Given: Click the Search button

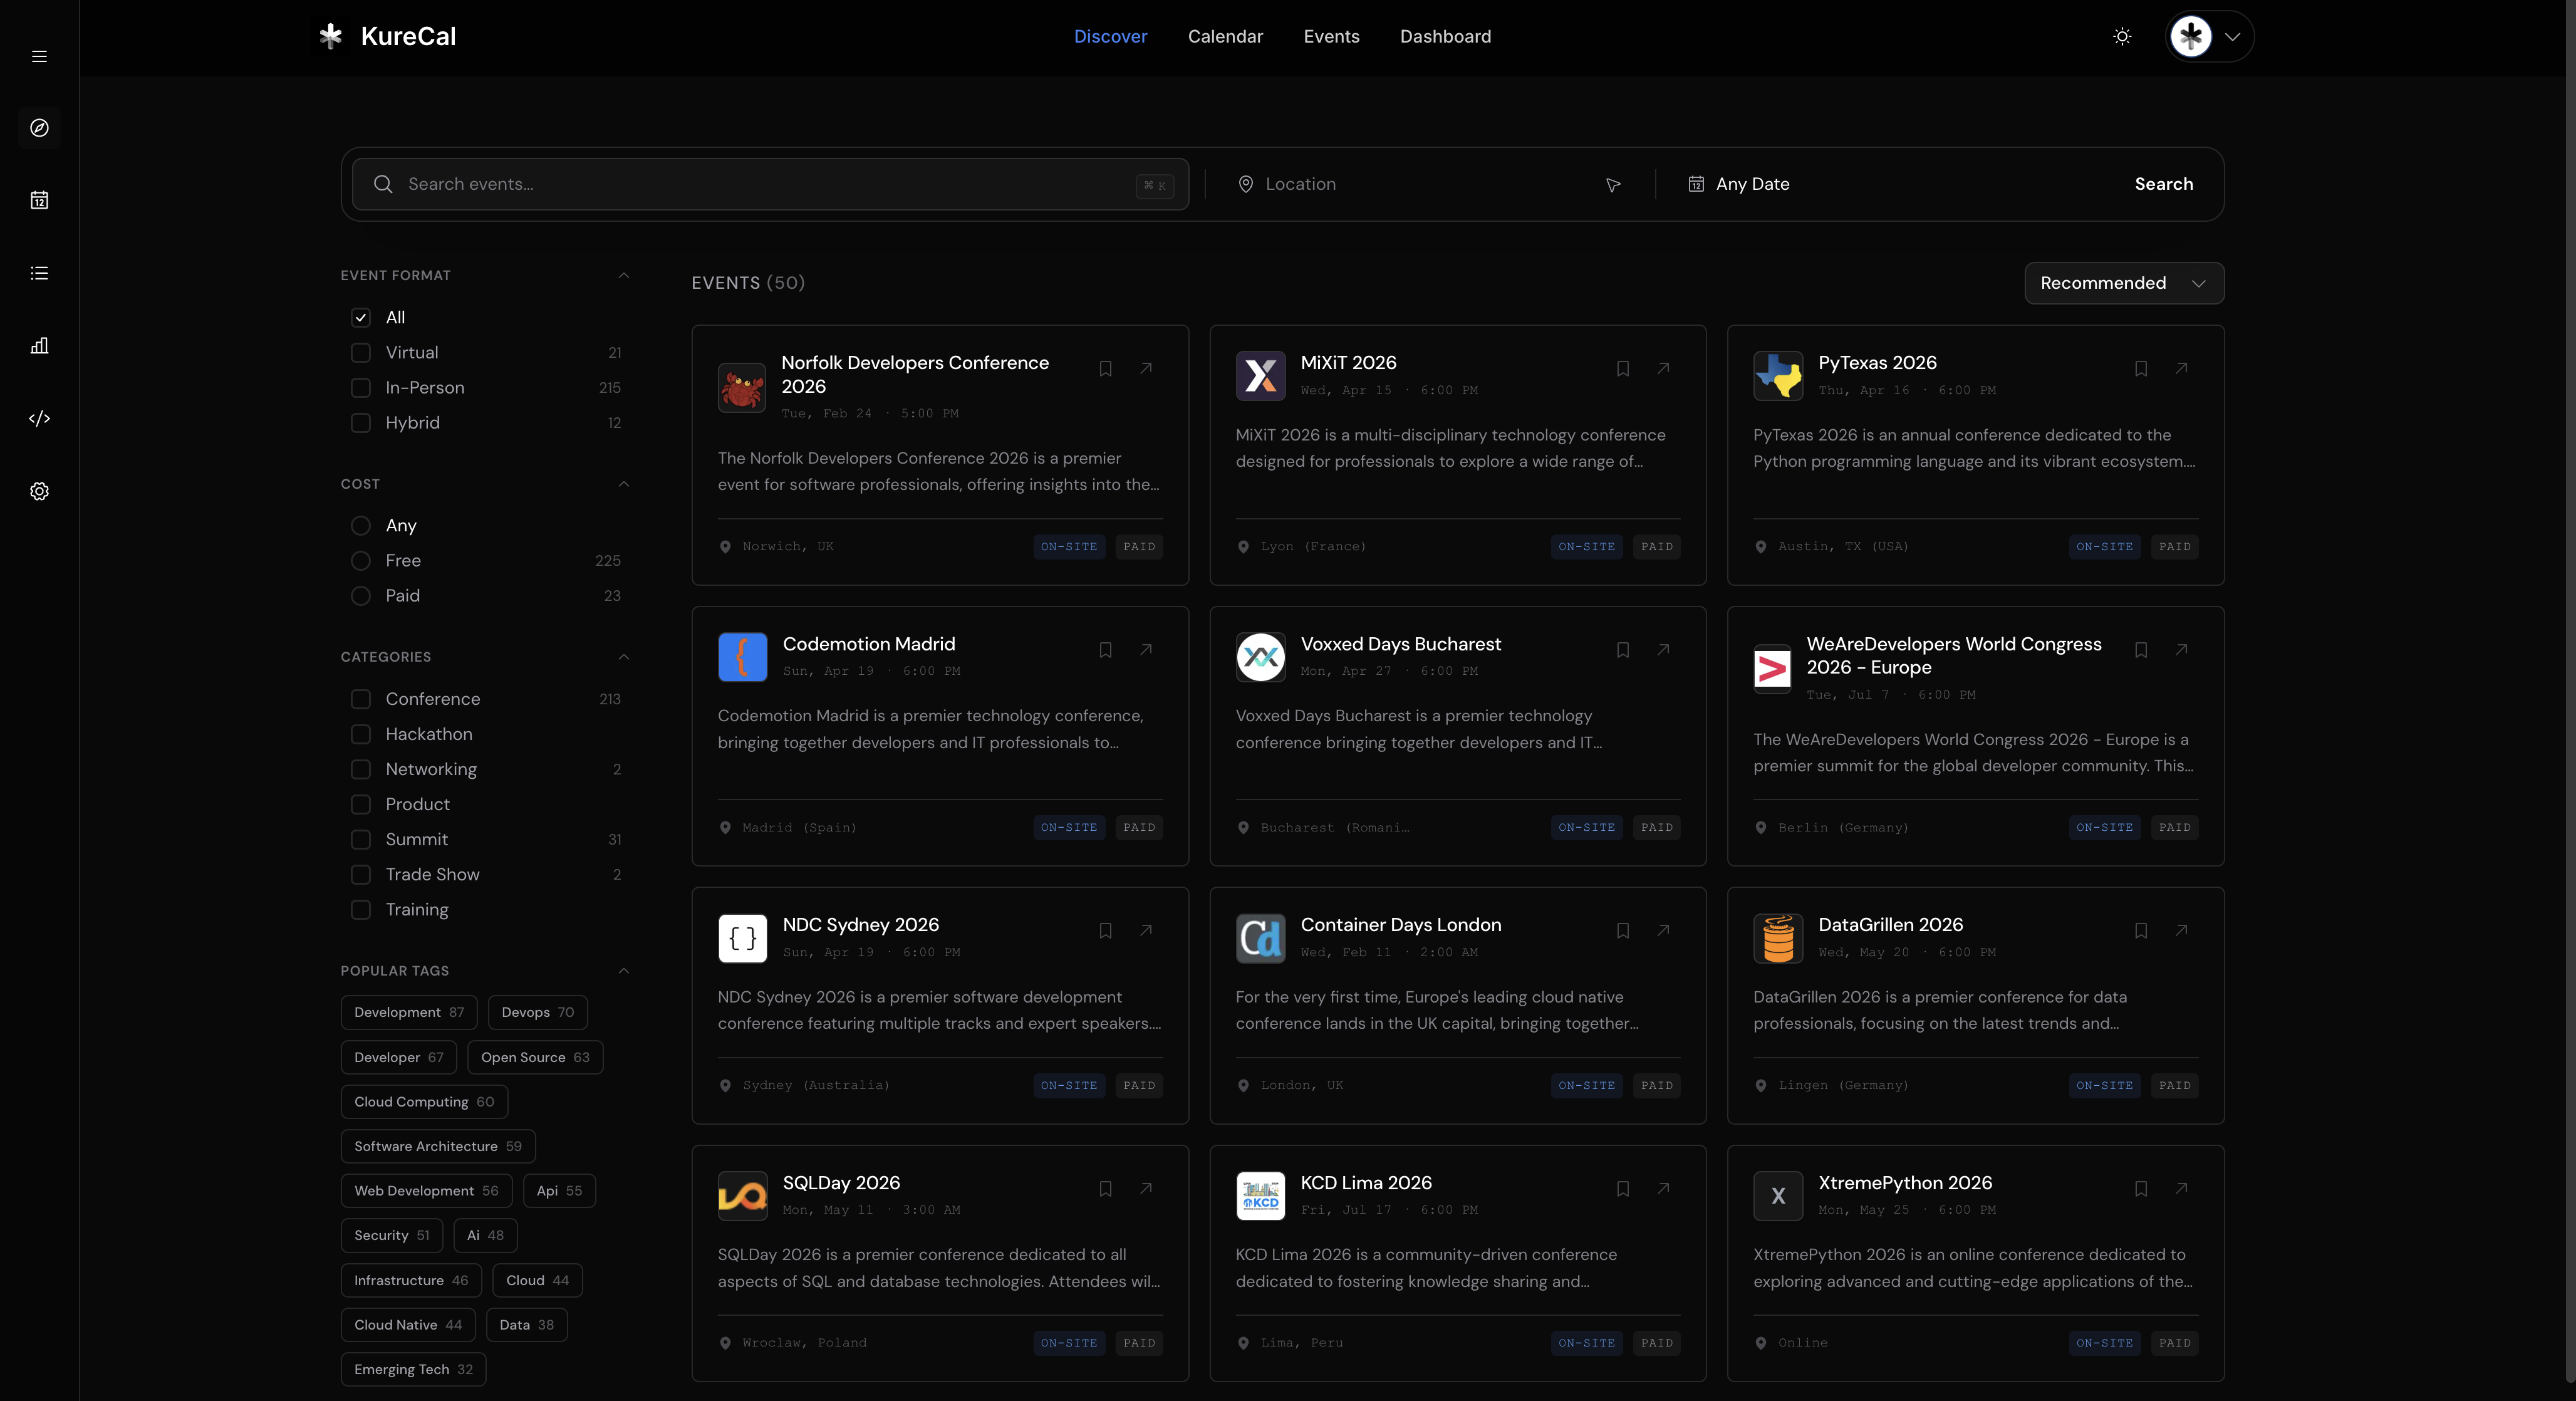Looking at the screenshot, I should 2163,184.
